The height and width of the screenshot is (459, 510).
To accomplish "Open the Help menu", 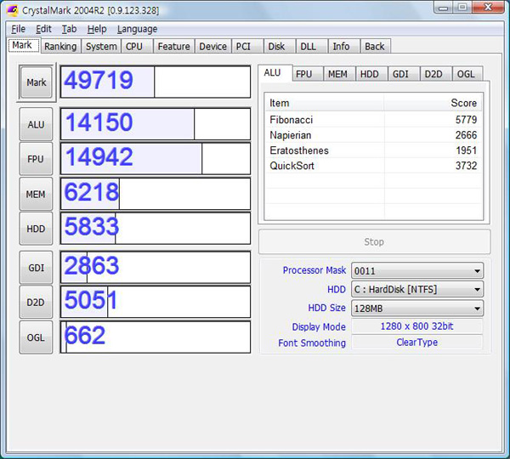I will tap(97, 29).
